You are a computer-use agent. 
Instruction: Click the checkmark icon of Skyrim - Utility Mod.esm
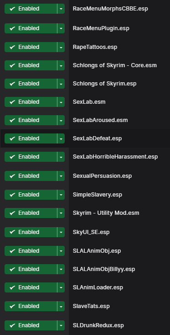click(x=12, y=213)
